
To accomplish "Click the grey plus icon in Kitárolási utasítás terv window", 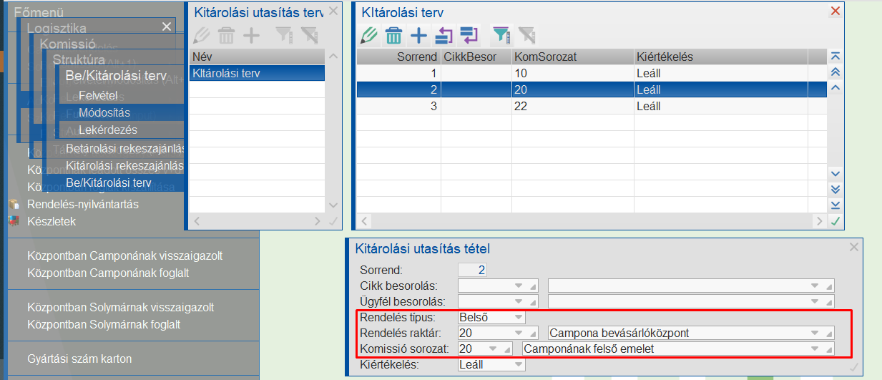I will tap(252, 34).
